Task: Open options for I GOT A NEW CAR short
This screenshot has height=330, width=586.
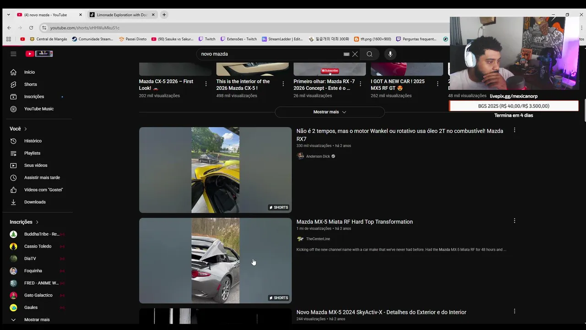Action: pyautogui.click(x=438, y=84)
